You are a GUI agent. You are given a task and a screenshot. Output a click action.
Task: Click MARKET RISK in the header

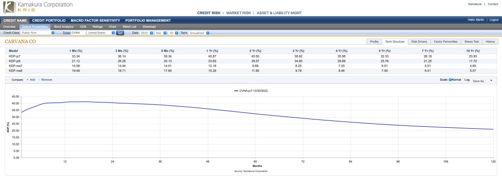tap(239, 13)
